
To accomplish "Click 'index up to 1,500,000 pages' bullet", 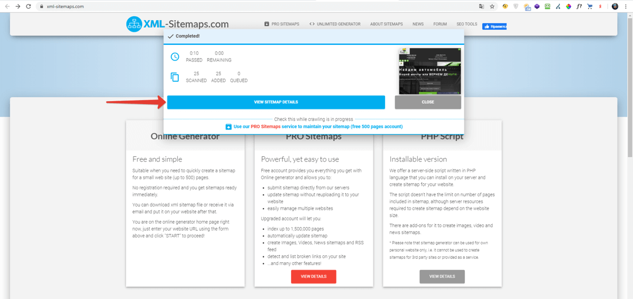I will click(295, 229).
